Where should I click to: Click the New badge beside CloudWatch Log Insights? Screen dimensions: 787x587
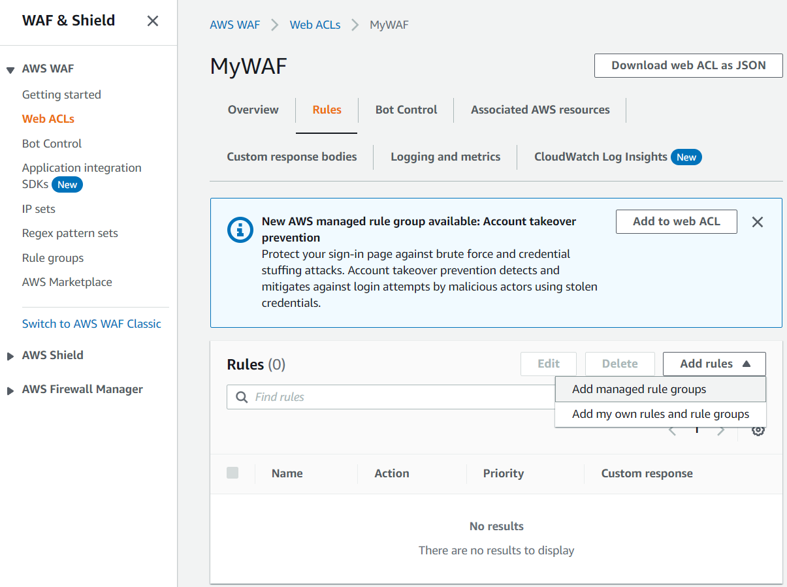click(x=686, y=157)
